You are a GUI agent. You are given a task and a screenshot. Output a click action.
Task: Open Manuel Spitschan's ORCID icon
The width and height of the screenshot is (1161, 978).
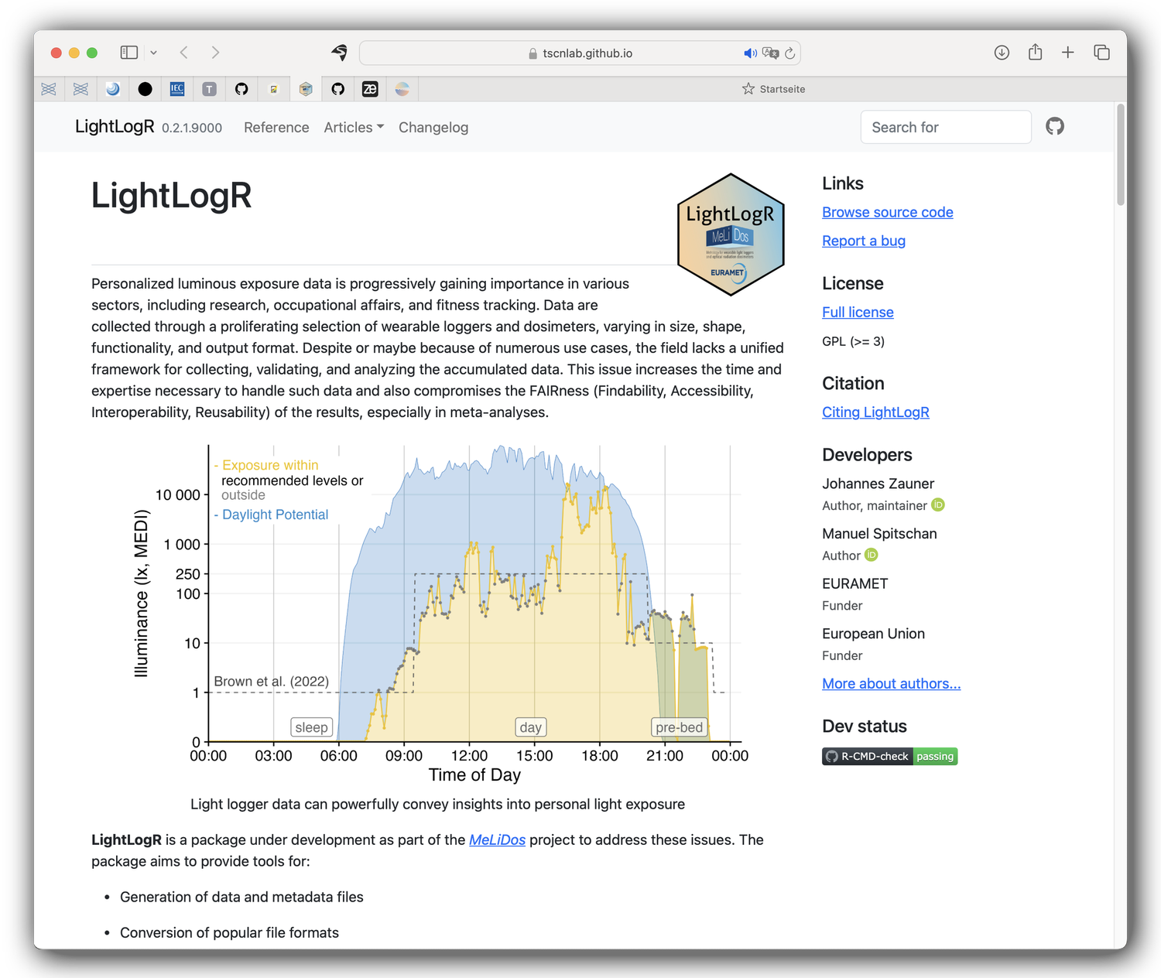872,555
